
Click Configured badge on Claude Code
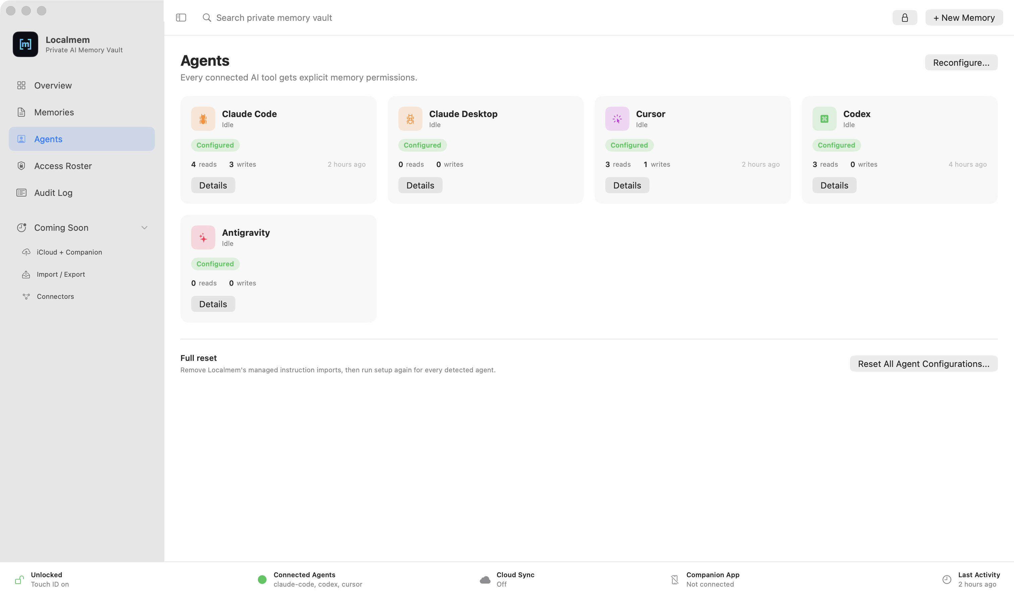tap(215, 145)
